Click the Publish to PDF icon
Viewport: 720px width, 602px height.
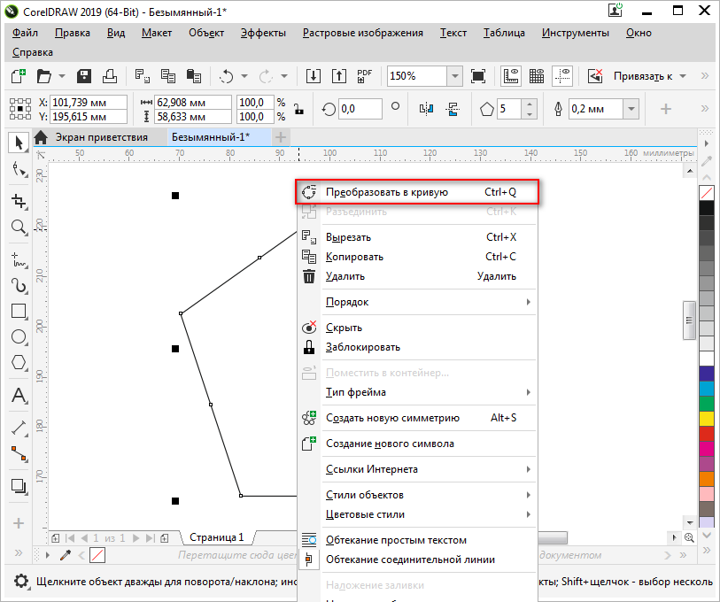(x=364, y=76)
